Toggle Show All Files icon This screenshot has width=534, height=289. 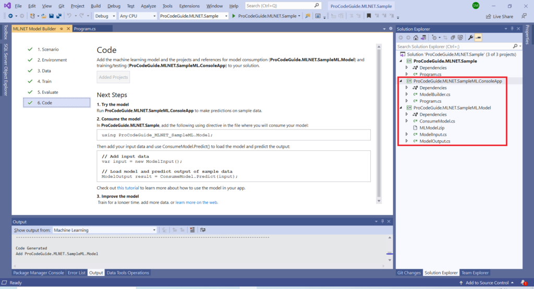point(460,38)
